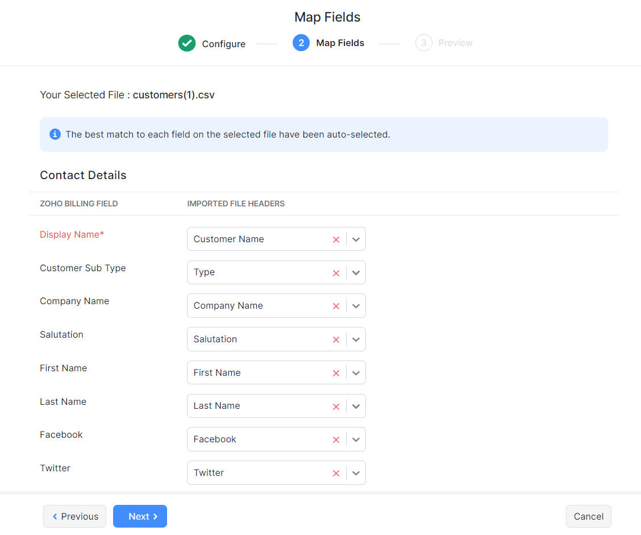This screenshot has height=535, width=641.
Task: Clear the Salutation field mapping
Action: 336,339
